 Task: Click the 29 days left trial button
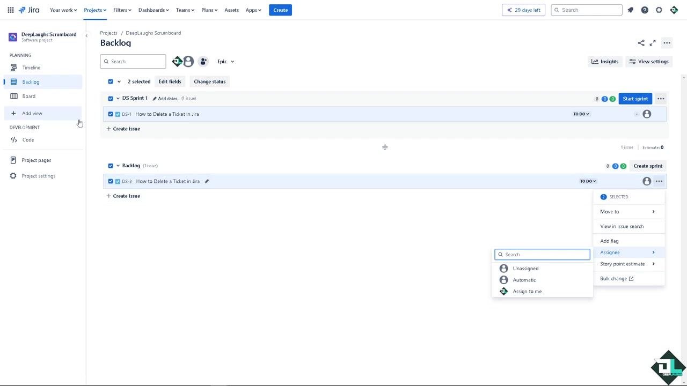pos(524,10)
